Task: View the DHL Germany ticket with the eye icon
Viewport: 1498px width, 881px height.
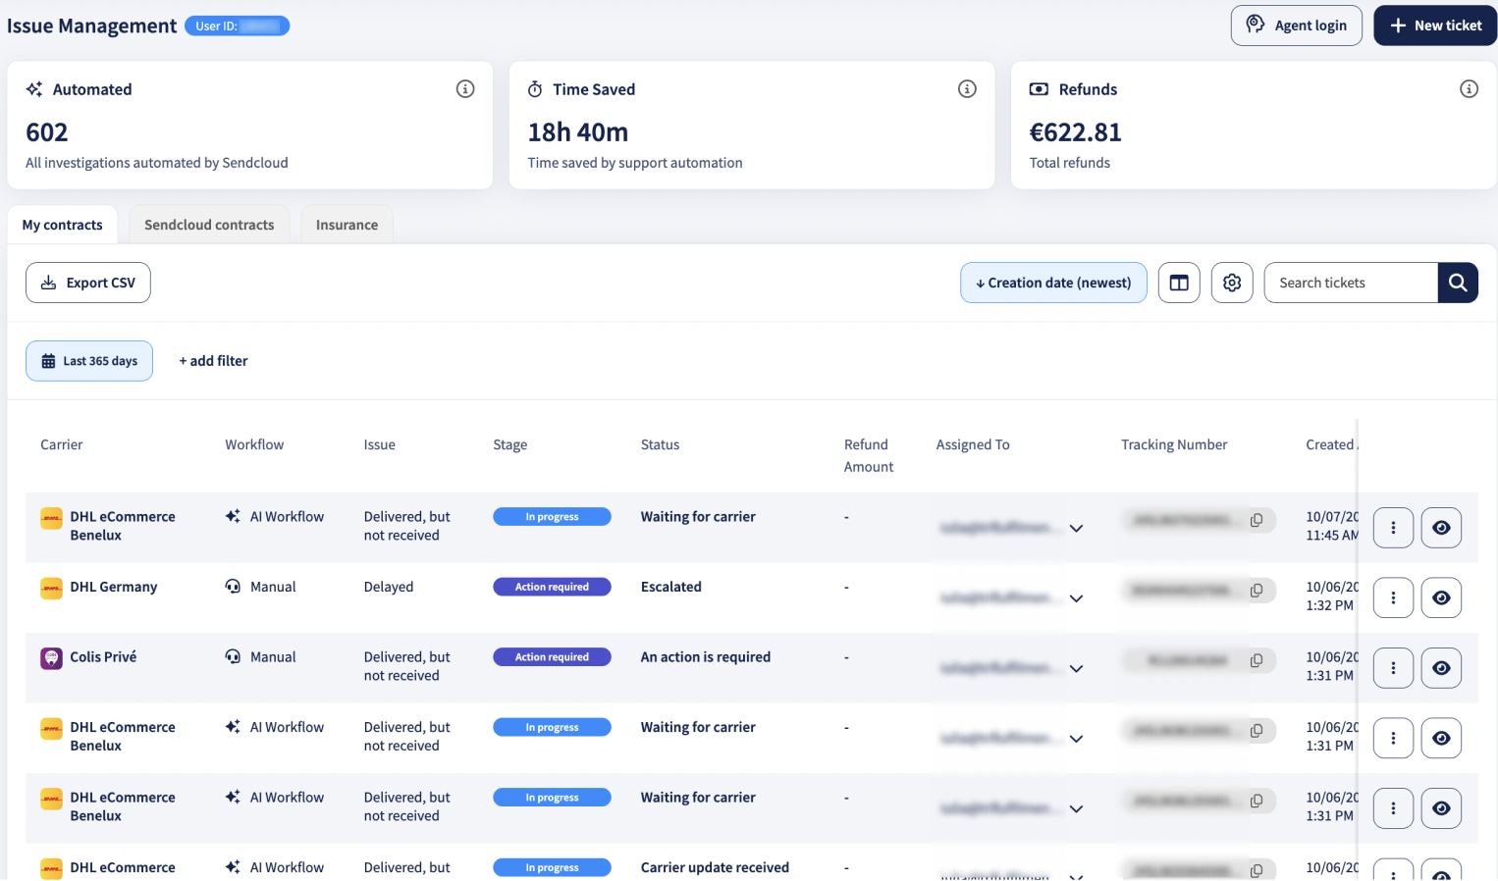Action: pyautogui.click(x=1441, y=597)
